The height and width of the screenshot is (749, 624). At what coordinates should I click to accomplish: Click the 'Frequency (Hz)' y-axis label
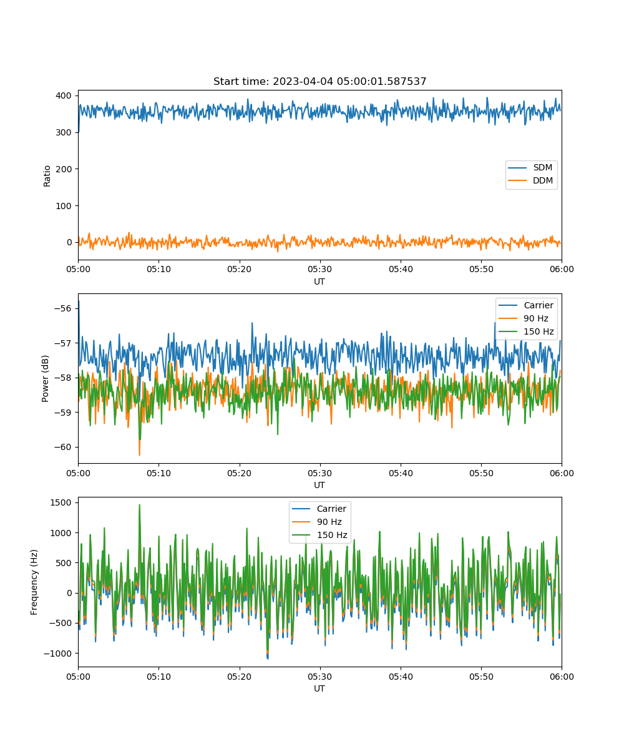(x=34, y=582)
